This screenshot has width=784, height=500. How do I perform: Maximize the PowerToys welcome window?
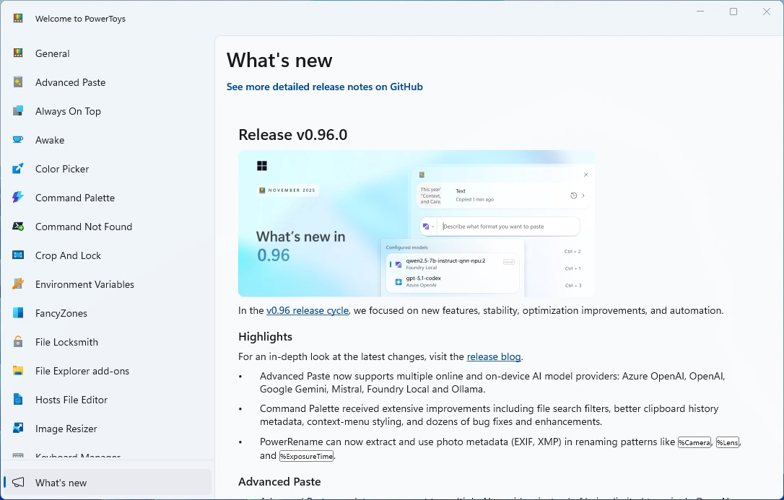[733, 12]
